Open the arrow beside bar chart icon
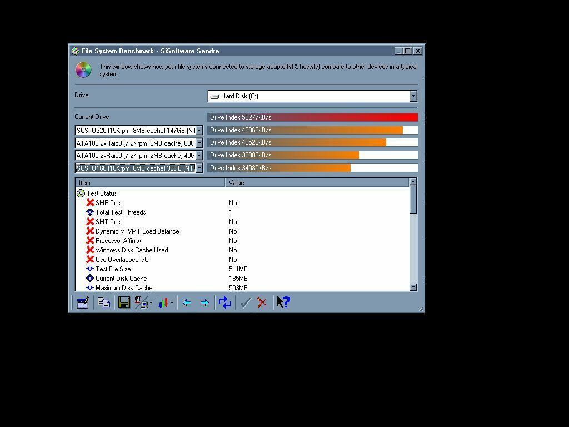 tap(172, 302)
